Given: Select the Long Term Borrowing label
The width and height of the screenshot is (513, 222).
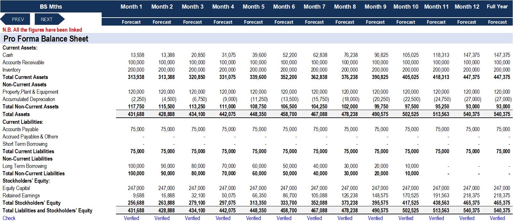Looking at the screenshot, I should point(25,166).
